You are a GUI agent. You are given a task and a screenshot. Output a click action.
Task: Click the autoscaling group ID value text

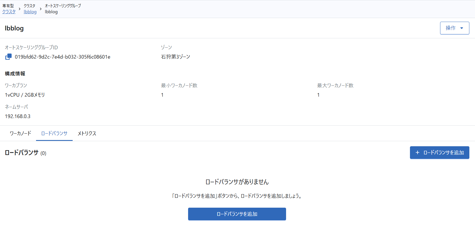(63, 57)
